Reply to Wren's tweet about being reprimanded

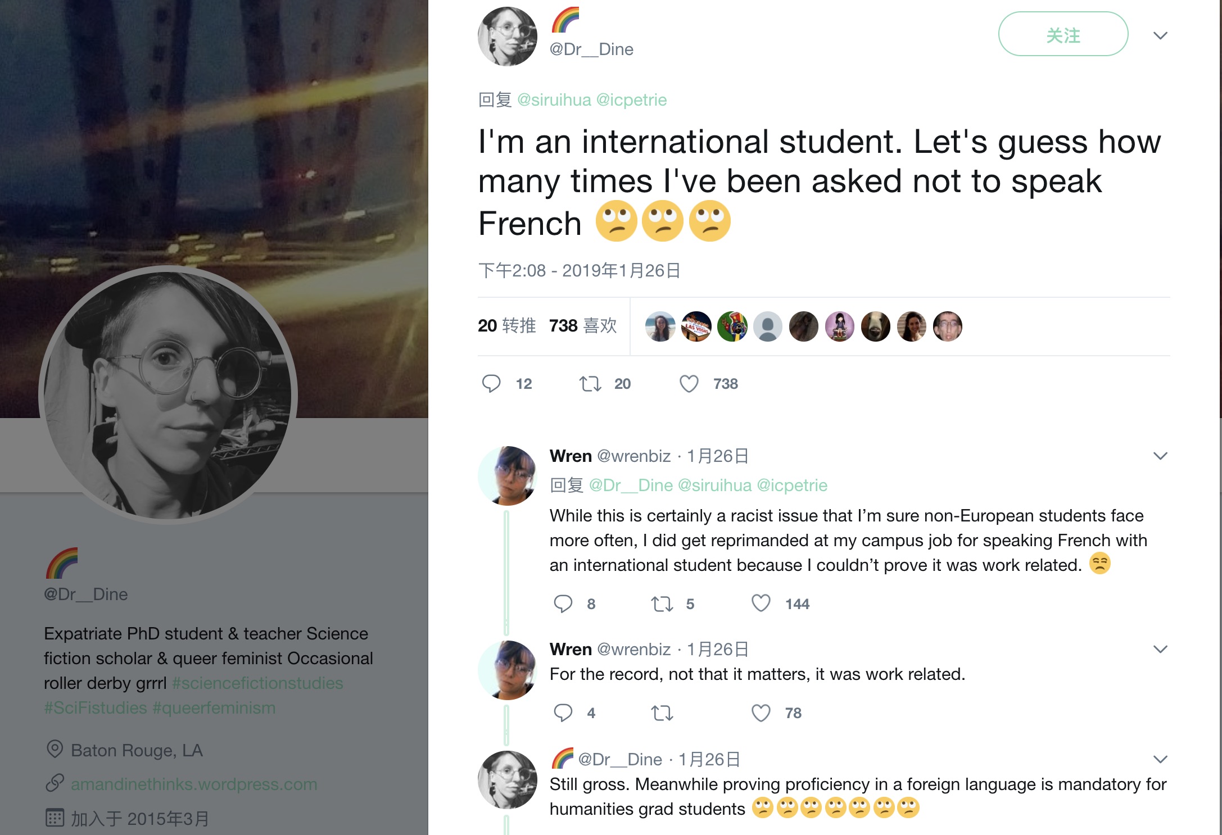[563, 603]
